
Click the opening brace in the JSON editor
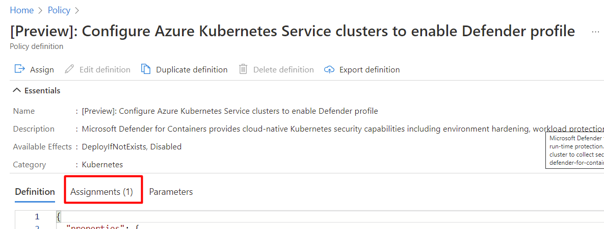(x=59, y=217)
